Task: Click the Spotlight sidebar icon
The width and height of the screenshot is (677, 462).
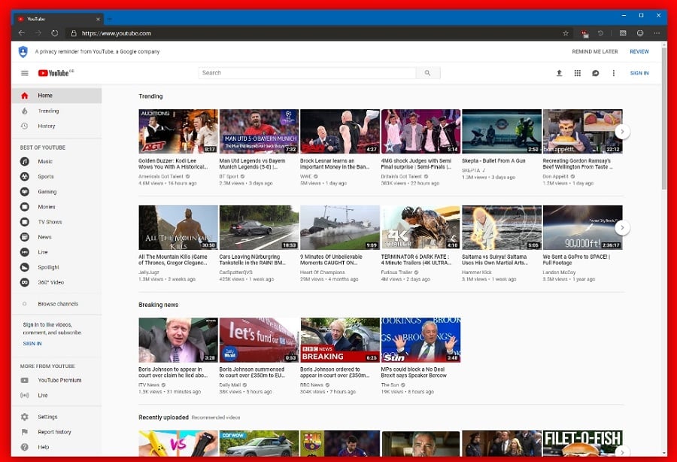Action: click(x=25, y=267)
